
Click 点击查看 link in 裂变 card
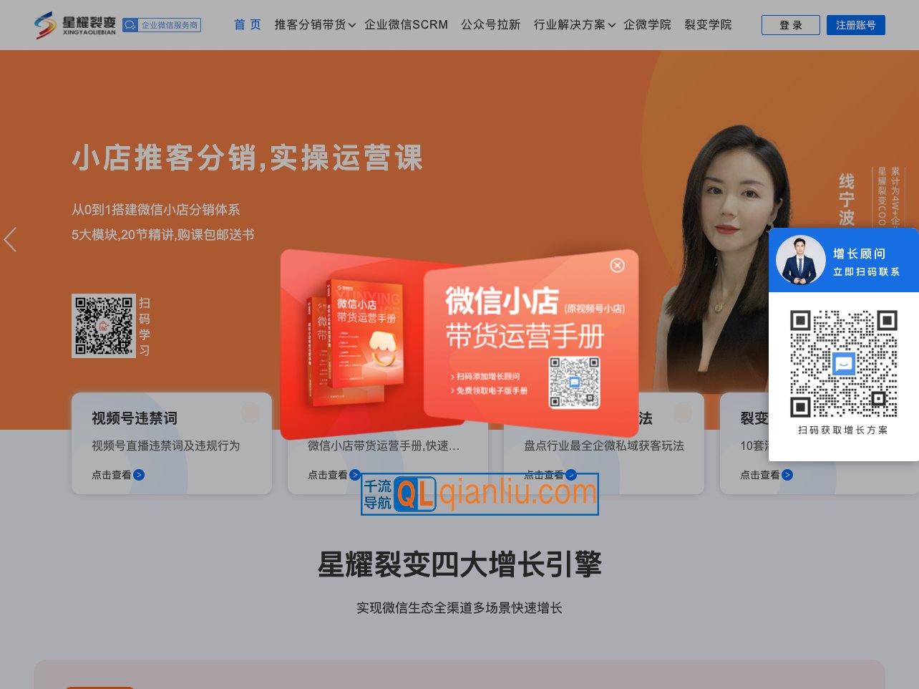[760, 475]
